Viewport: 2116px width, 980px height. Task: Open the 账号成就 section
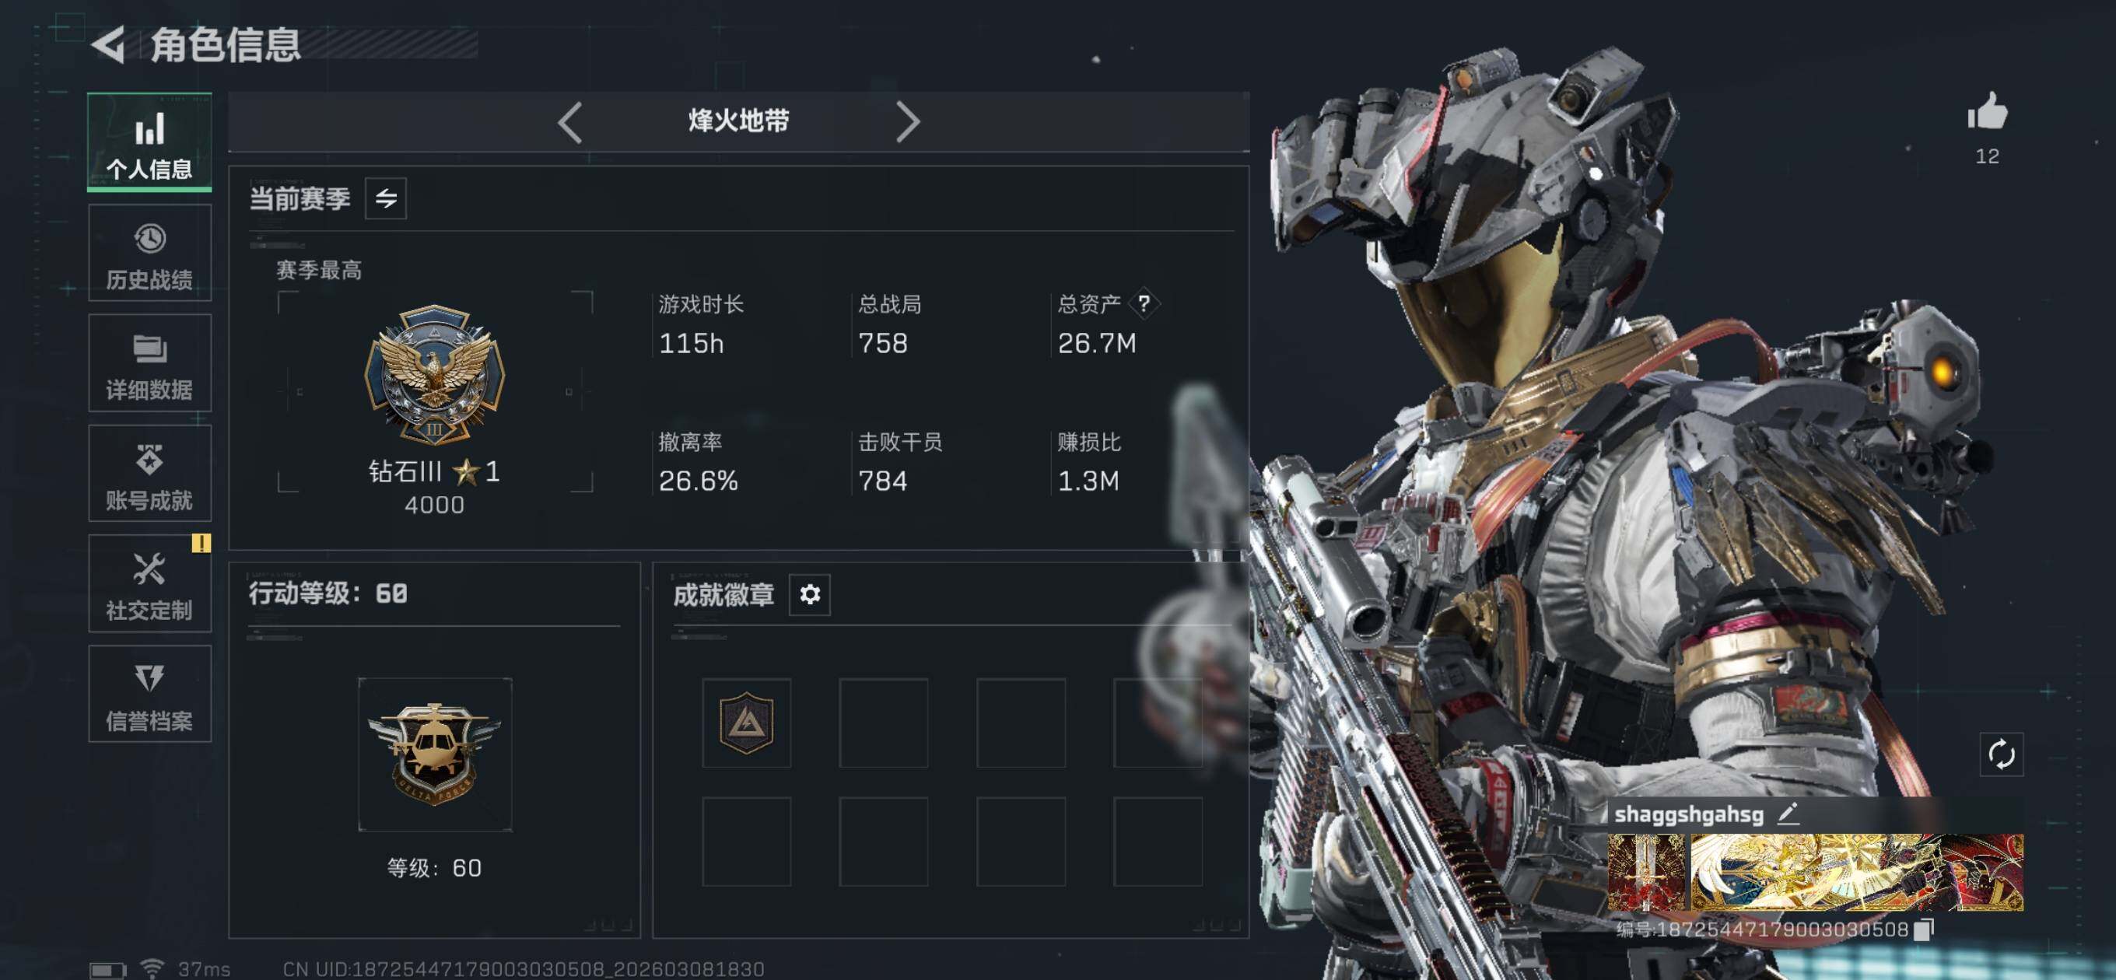point(149,473)
